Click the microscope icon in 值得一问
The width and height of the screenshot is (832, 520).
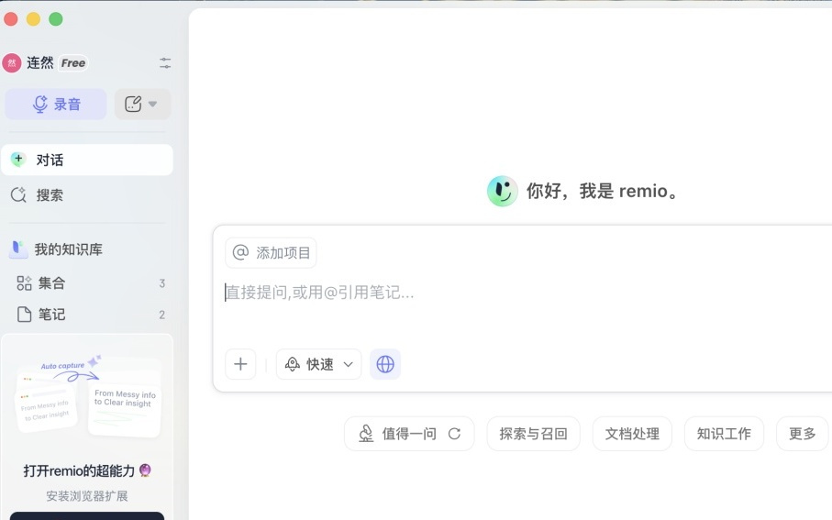(366, 434)
